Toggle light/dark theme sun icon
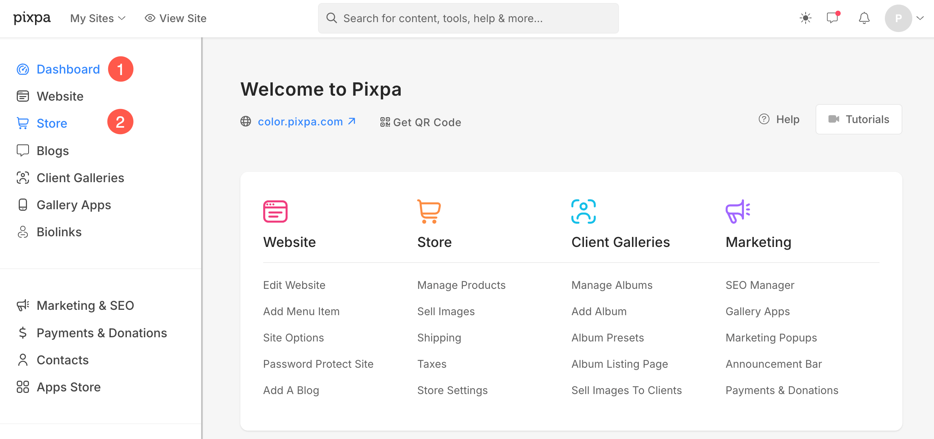 click(x=805, y=18)
